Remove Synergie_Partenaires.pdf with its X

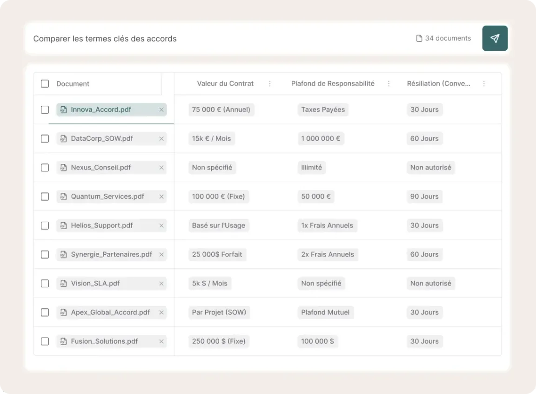click(161, 255)
